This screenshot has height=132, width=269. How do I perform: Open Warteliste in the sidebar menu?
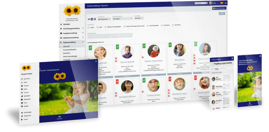67,53
